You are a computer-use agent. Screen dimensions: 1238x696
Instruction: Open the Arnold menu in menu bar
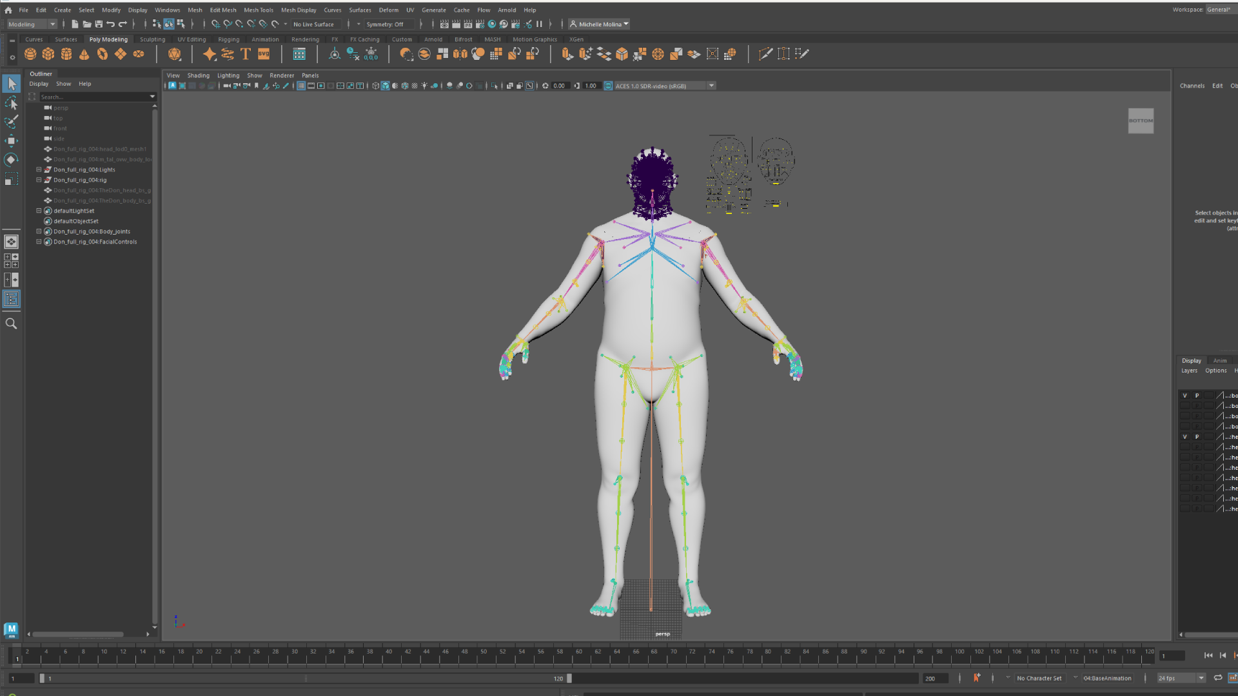[x=507, y=10]
